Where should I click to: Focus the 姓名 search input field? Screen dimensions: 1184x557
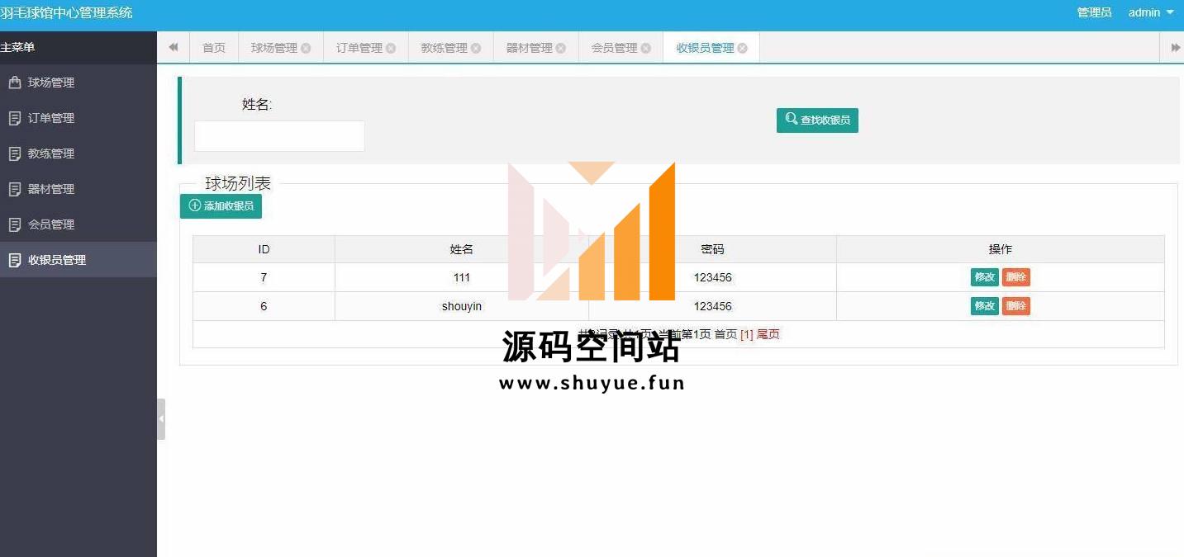(x=279, y=136)
